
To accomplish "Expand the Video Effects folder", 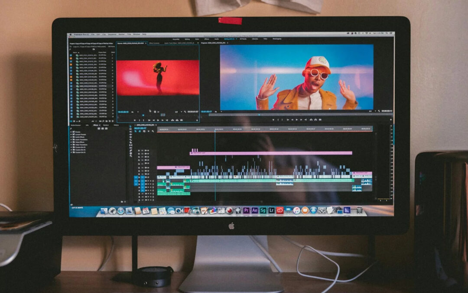I will pos(71,142).
